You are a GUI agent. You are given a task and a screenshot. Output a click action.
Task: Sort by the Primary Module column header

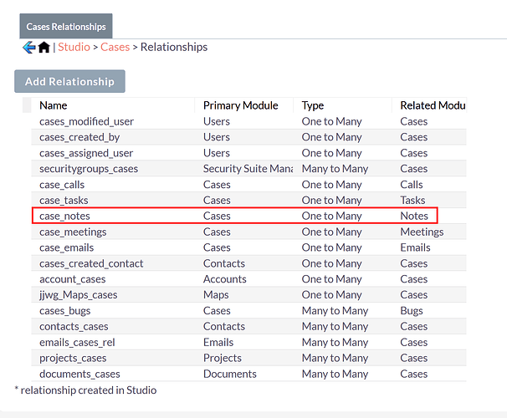[x=243, y=105]
